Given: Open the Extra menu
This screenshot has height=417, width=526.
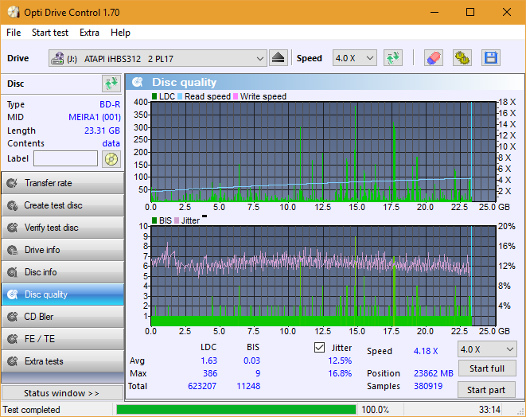Looking at the screenshot, I should (x=89, y=33).
